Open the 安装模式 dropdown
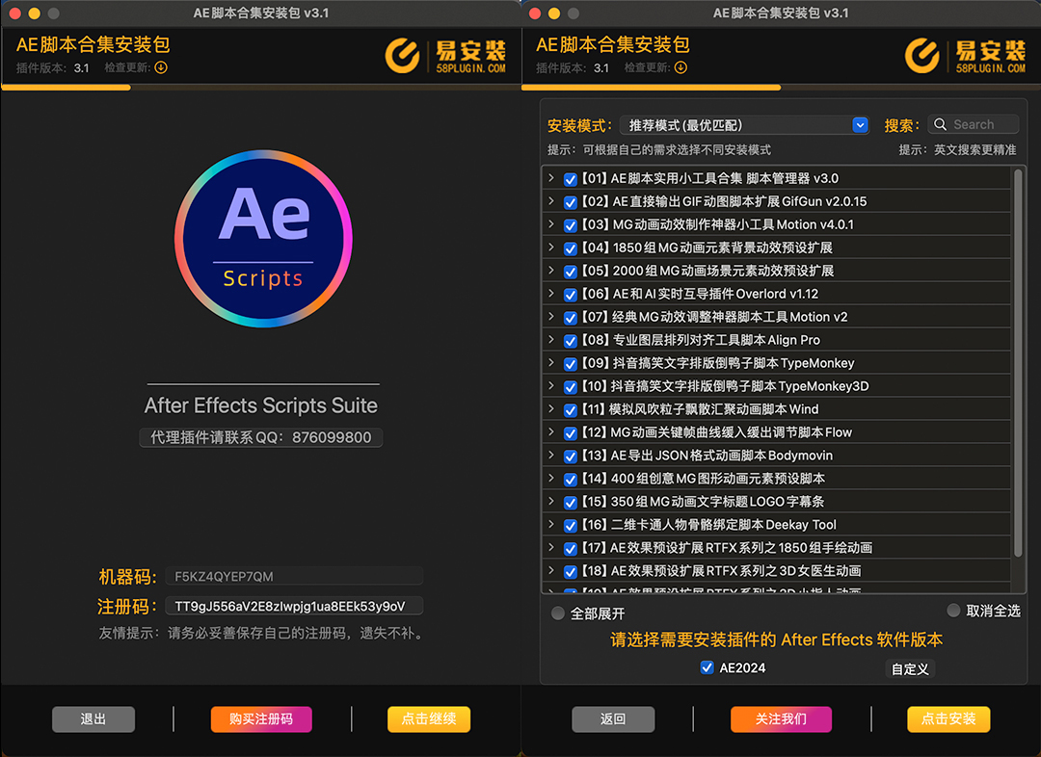Image resolution: width=1041 pixels, height=757 pixels. 744,125
